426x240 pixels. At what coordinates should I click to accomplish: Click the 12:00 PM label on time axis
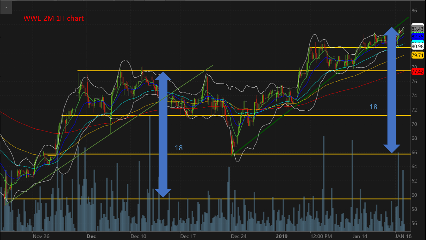tap(321, 236)
